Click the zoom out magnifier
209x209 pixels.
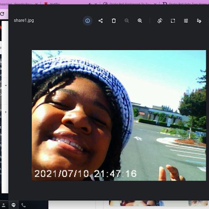point(127,21)
